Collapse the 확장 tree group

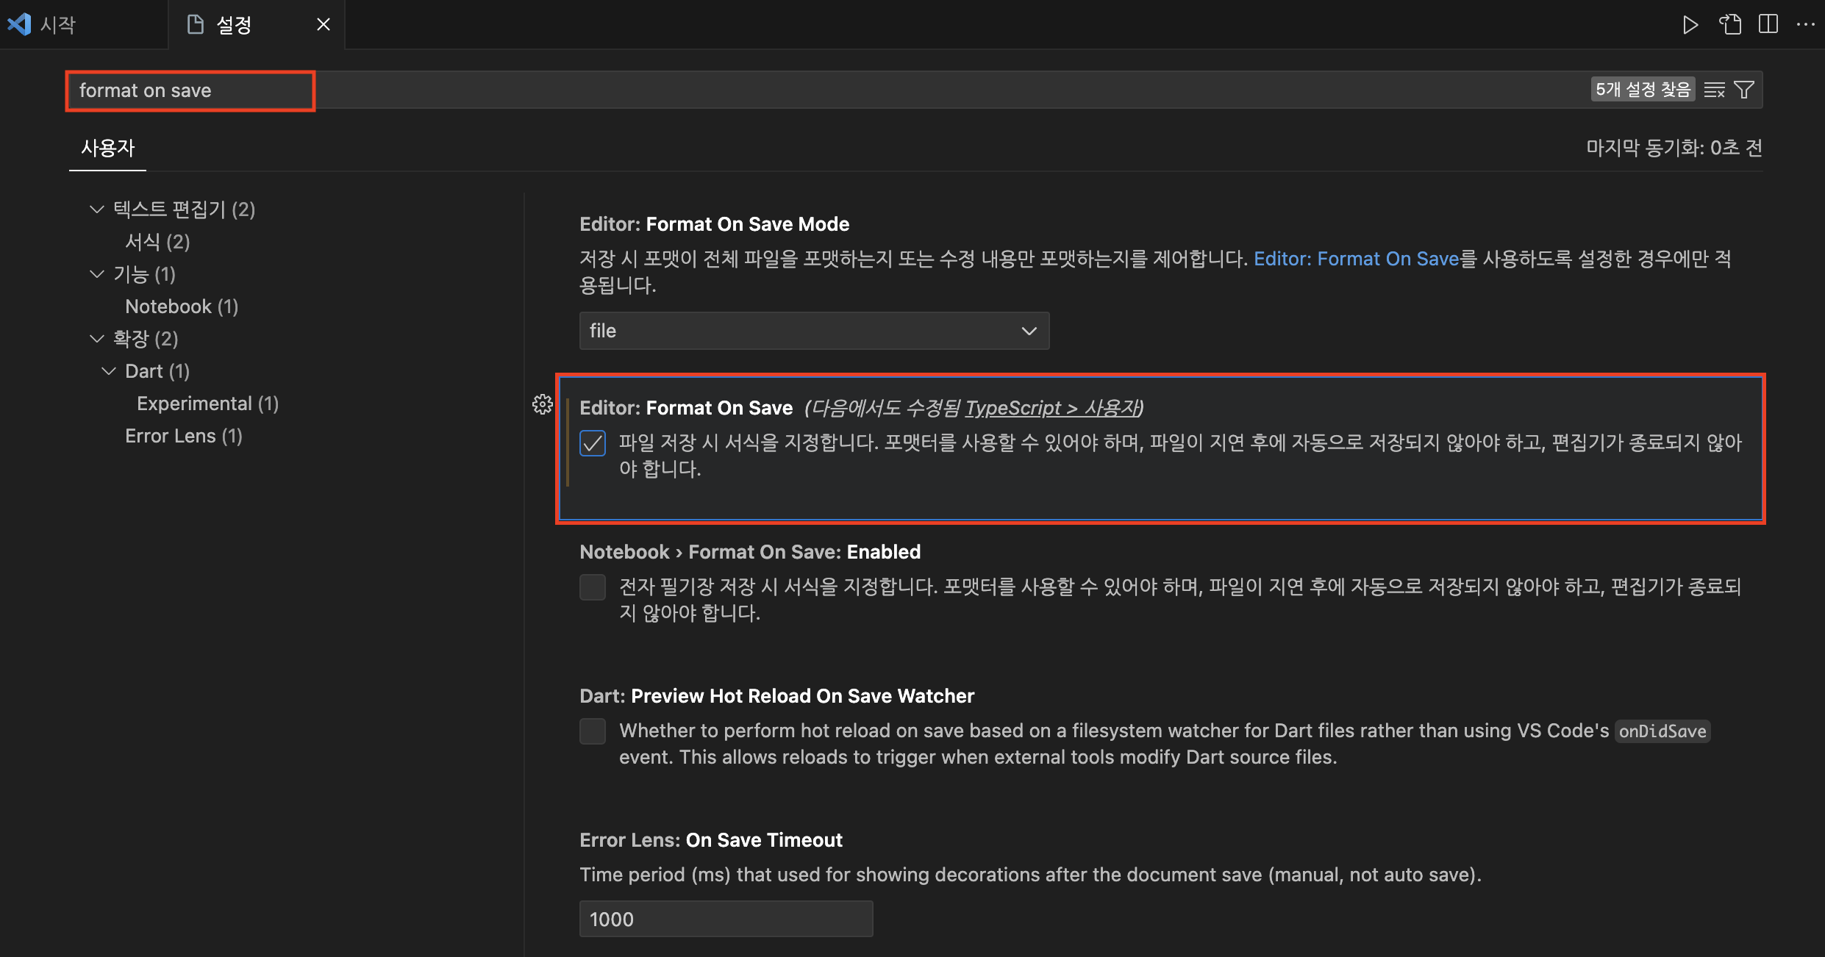coord(97,339)
